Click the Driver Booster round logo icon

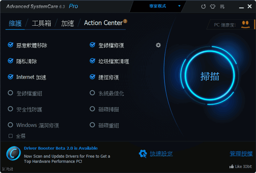pos(14,153)
